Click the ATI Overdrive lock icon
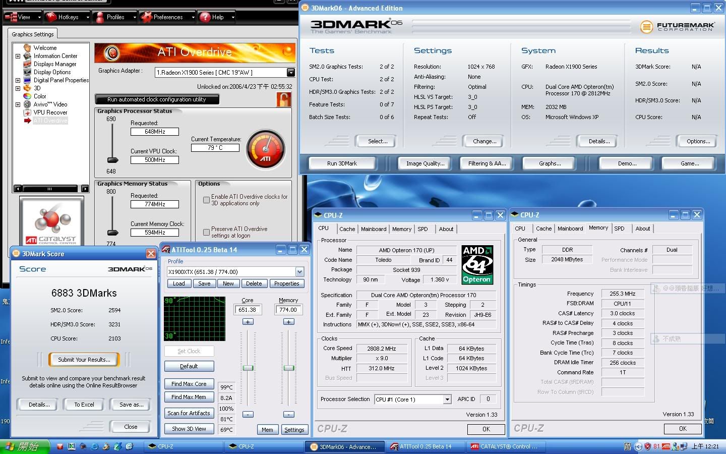The width and height of the screenshot is (726, 454). coord(284,99)
